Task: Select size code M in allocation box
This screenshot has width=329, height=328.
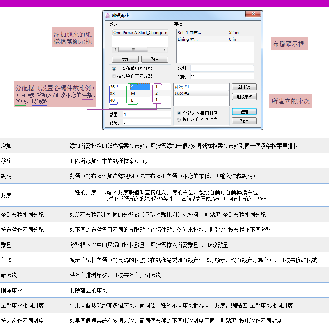Action: (x=133, y=93)
